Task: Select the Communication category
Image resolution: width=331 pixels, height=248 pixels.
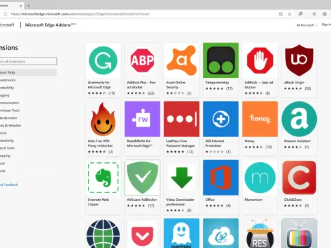Action: coord(10,103)
